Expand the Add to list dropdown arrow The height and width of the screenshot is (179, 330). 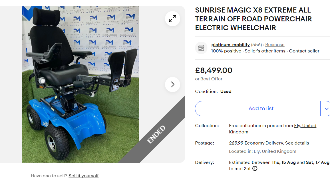(x=326, y=109)
